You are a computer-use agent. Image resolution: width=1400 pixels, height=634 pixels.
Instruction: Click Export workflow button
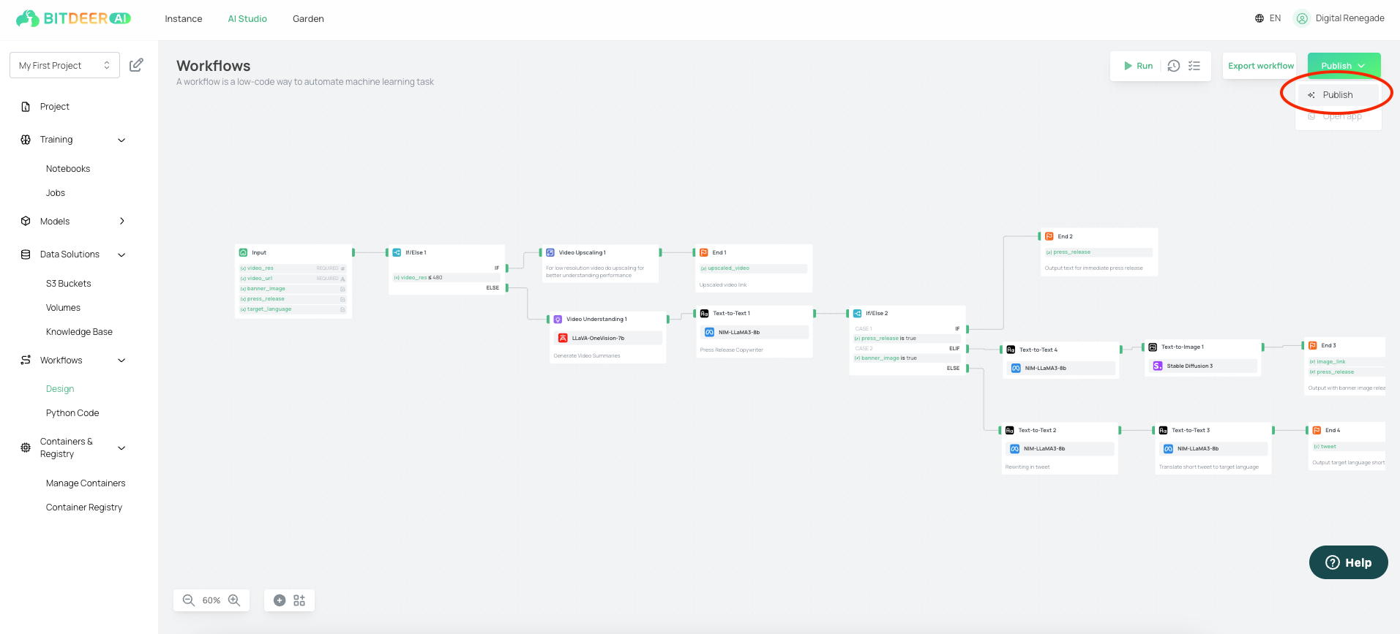pyautogui.click(x=1260, y=66)
